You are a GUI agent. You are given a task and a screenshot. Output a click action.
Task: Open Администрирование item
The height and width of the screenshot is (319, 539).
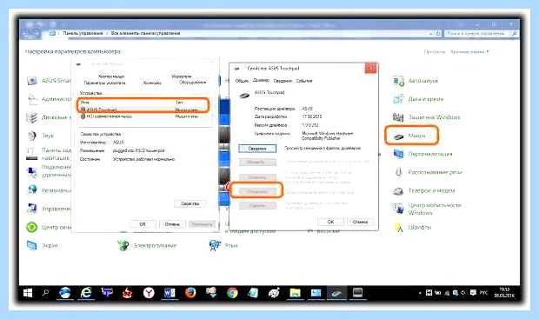point(49,99)
